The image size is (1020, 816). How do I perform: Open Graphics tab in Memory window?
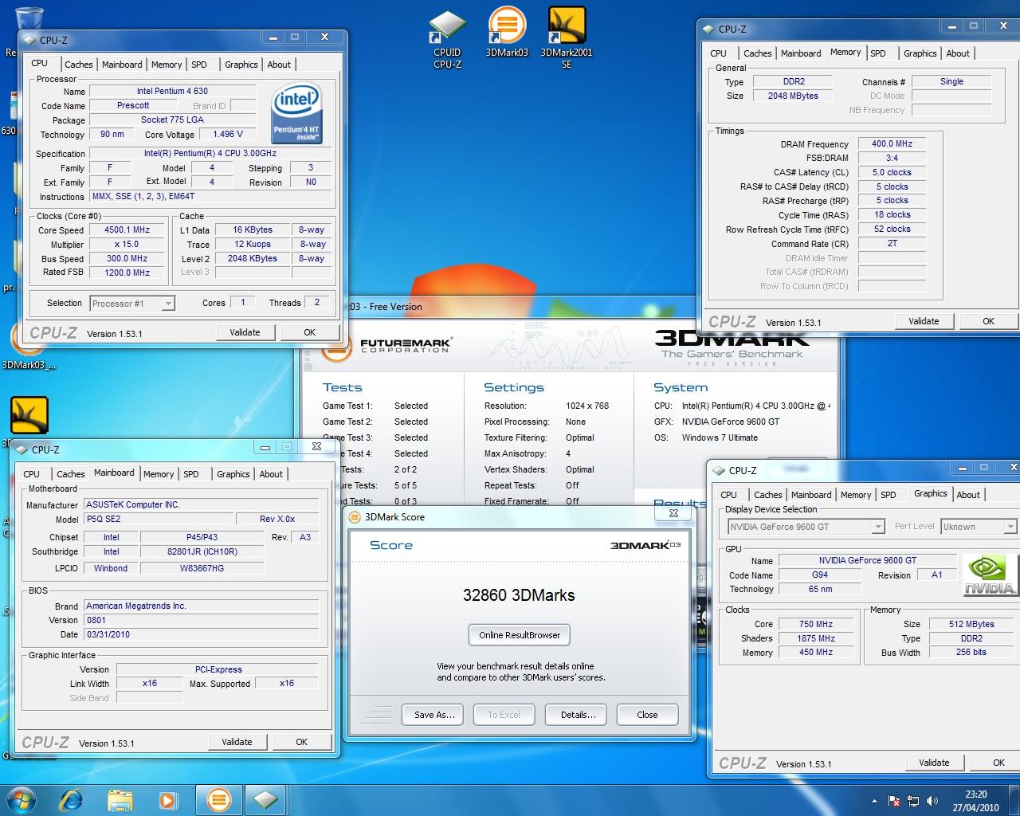(920, 53)
